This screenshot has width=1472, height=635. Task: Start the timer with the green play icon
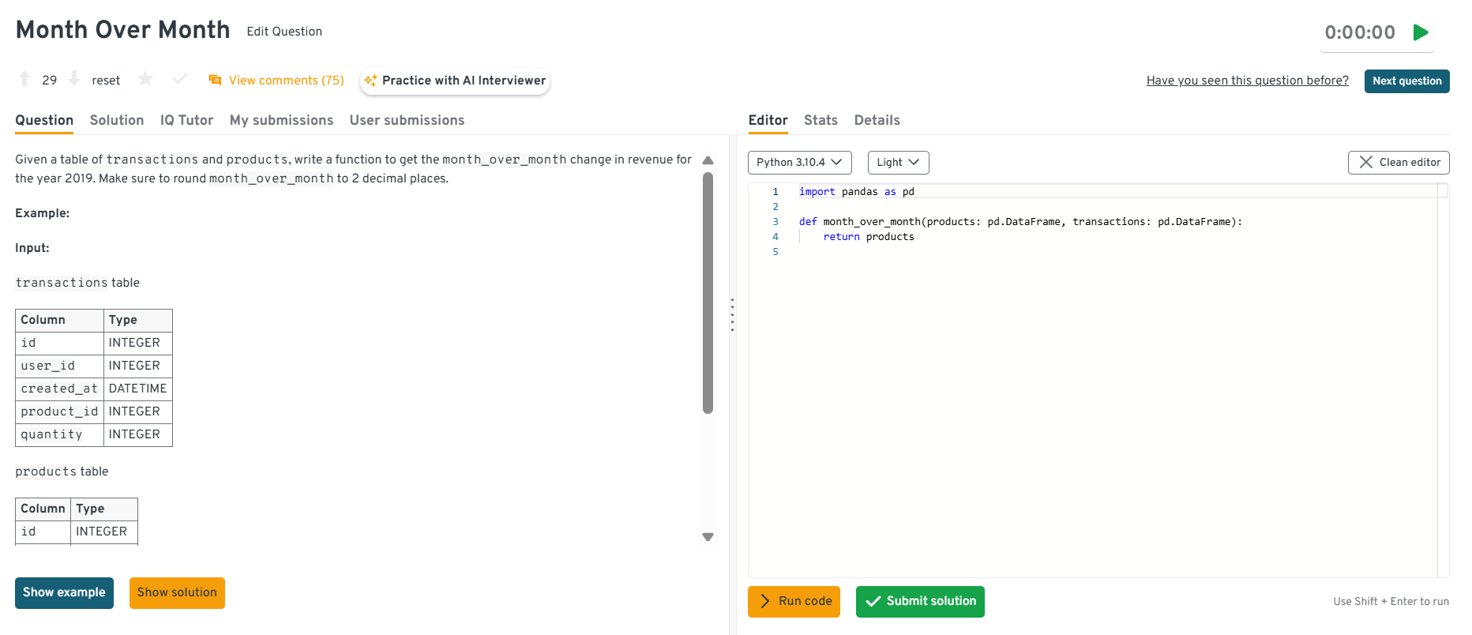(x=1421, y=32)
